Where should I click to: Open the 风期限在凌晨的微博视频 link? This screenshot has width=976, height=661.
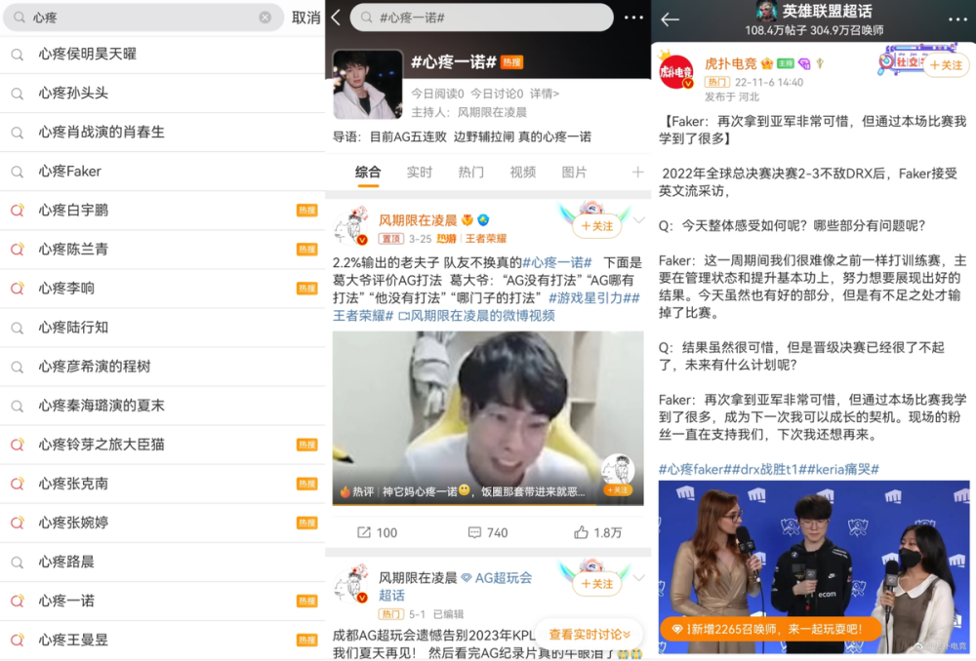coord(476,316)
